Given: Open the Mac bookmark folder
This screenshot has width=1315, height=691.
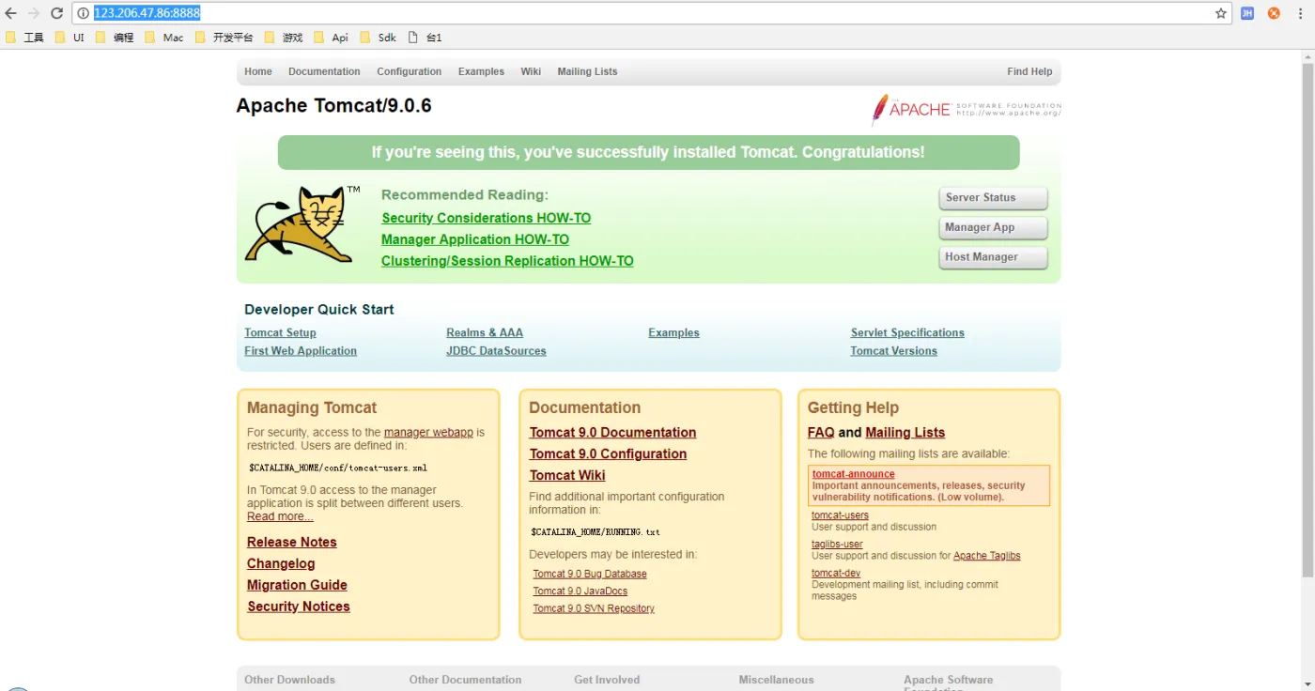Looking at the screenshot, I should coord(164,38).
